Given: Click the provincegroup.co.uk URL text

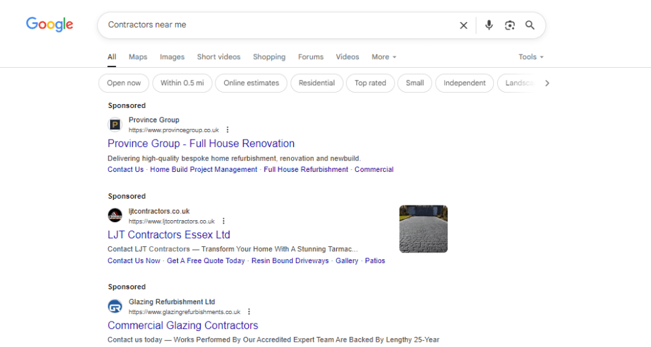Looking at the screenshot, I should tap(174, 130).
